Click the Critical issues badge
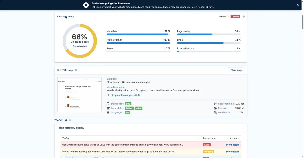 tap(235, 17)
